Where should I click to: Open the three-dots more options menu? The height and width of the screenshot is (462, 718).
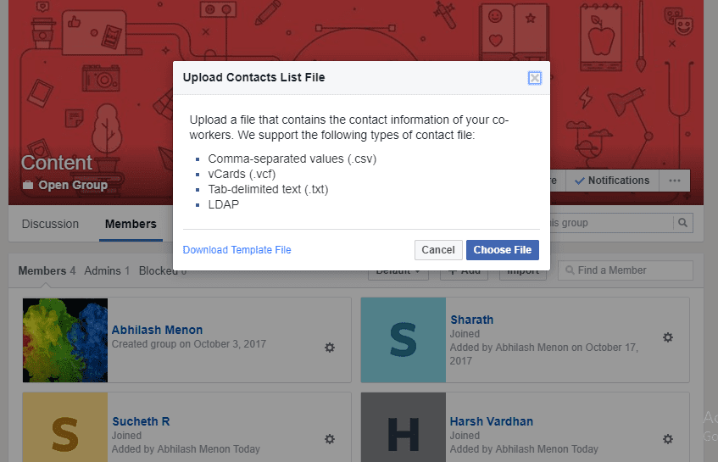click(675, 181)
